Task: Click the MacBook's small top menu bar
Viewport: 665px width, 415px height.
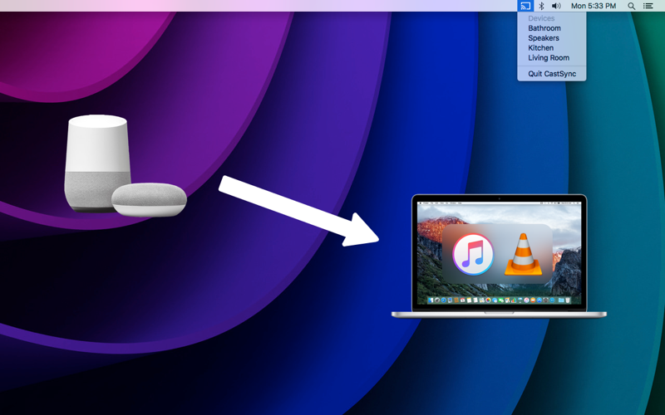Action: click(x=498, y=202)
